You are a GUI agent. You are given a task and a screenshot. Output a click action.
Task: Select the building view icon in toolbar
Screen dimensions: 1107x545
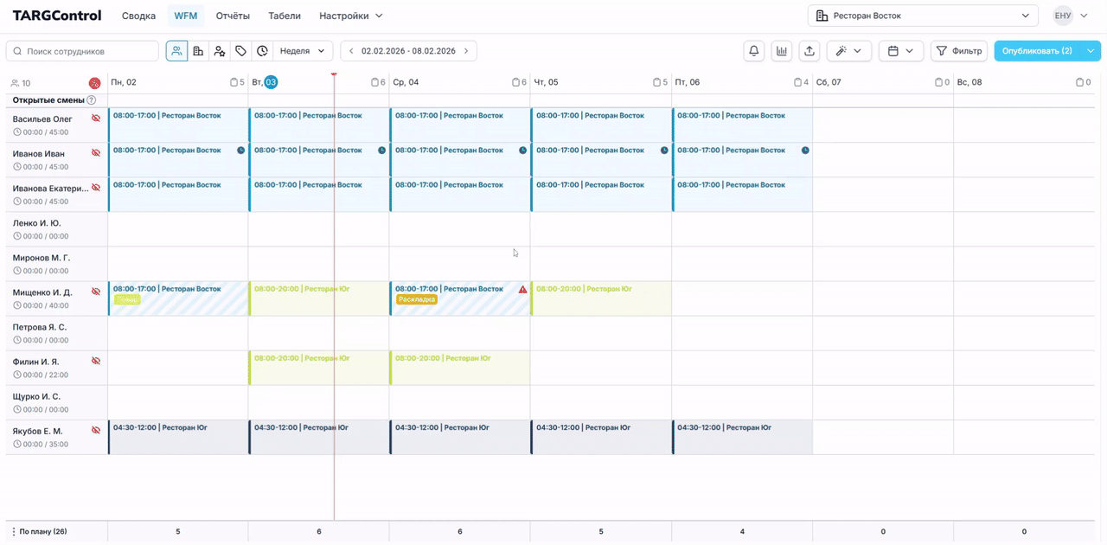(198, 51)
